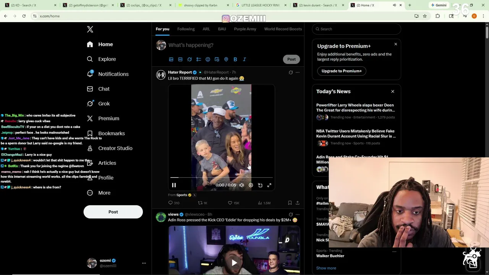Open the Hater Report profile avatar
Image resolution: width=489 pixels, height=275 pixels.
pos(161,75)
